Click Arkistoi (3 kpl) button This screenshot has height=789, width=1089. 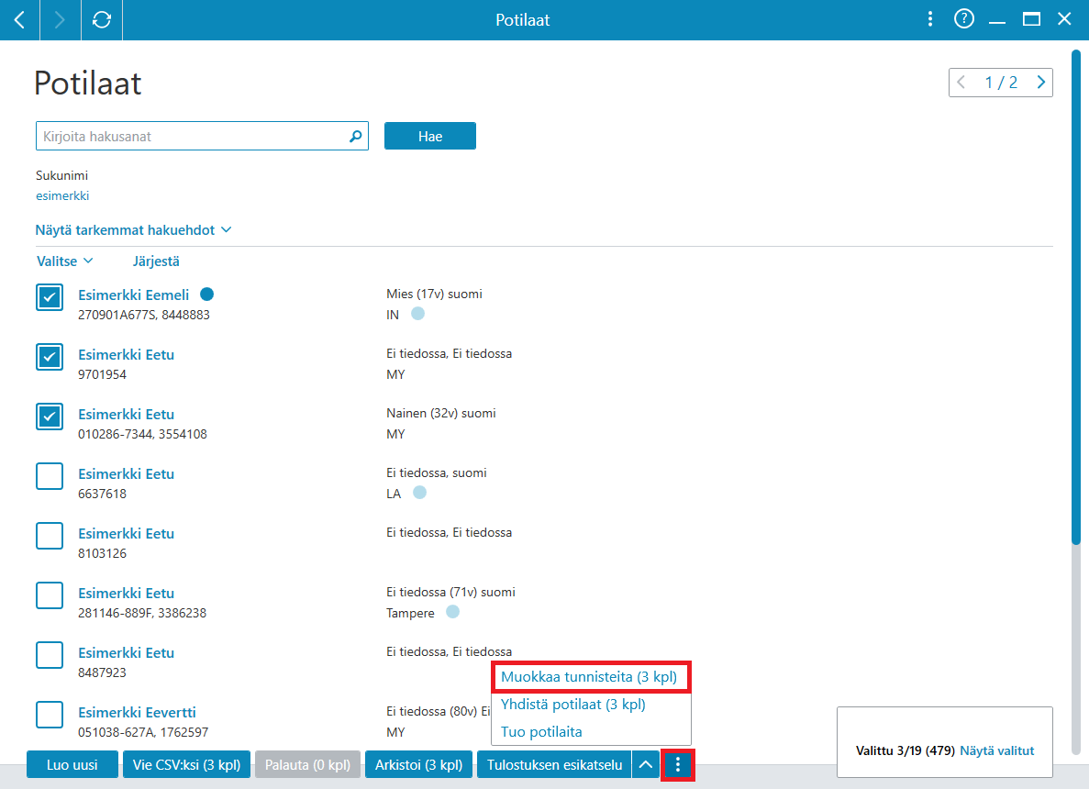pos(418,765)
